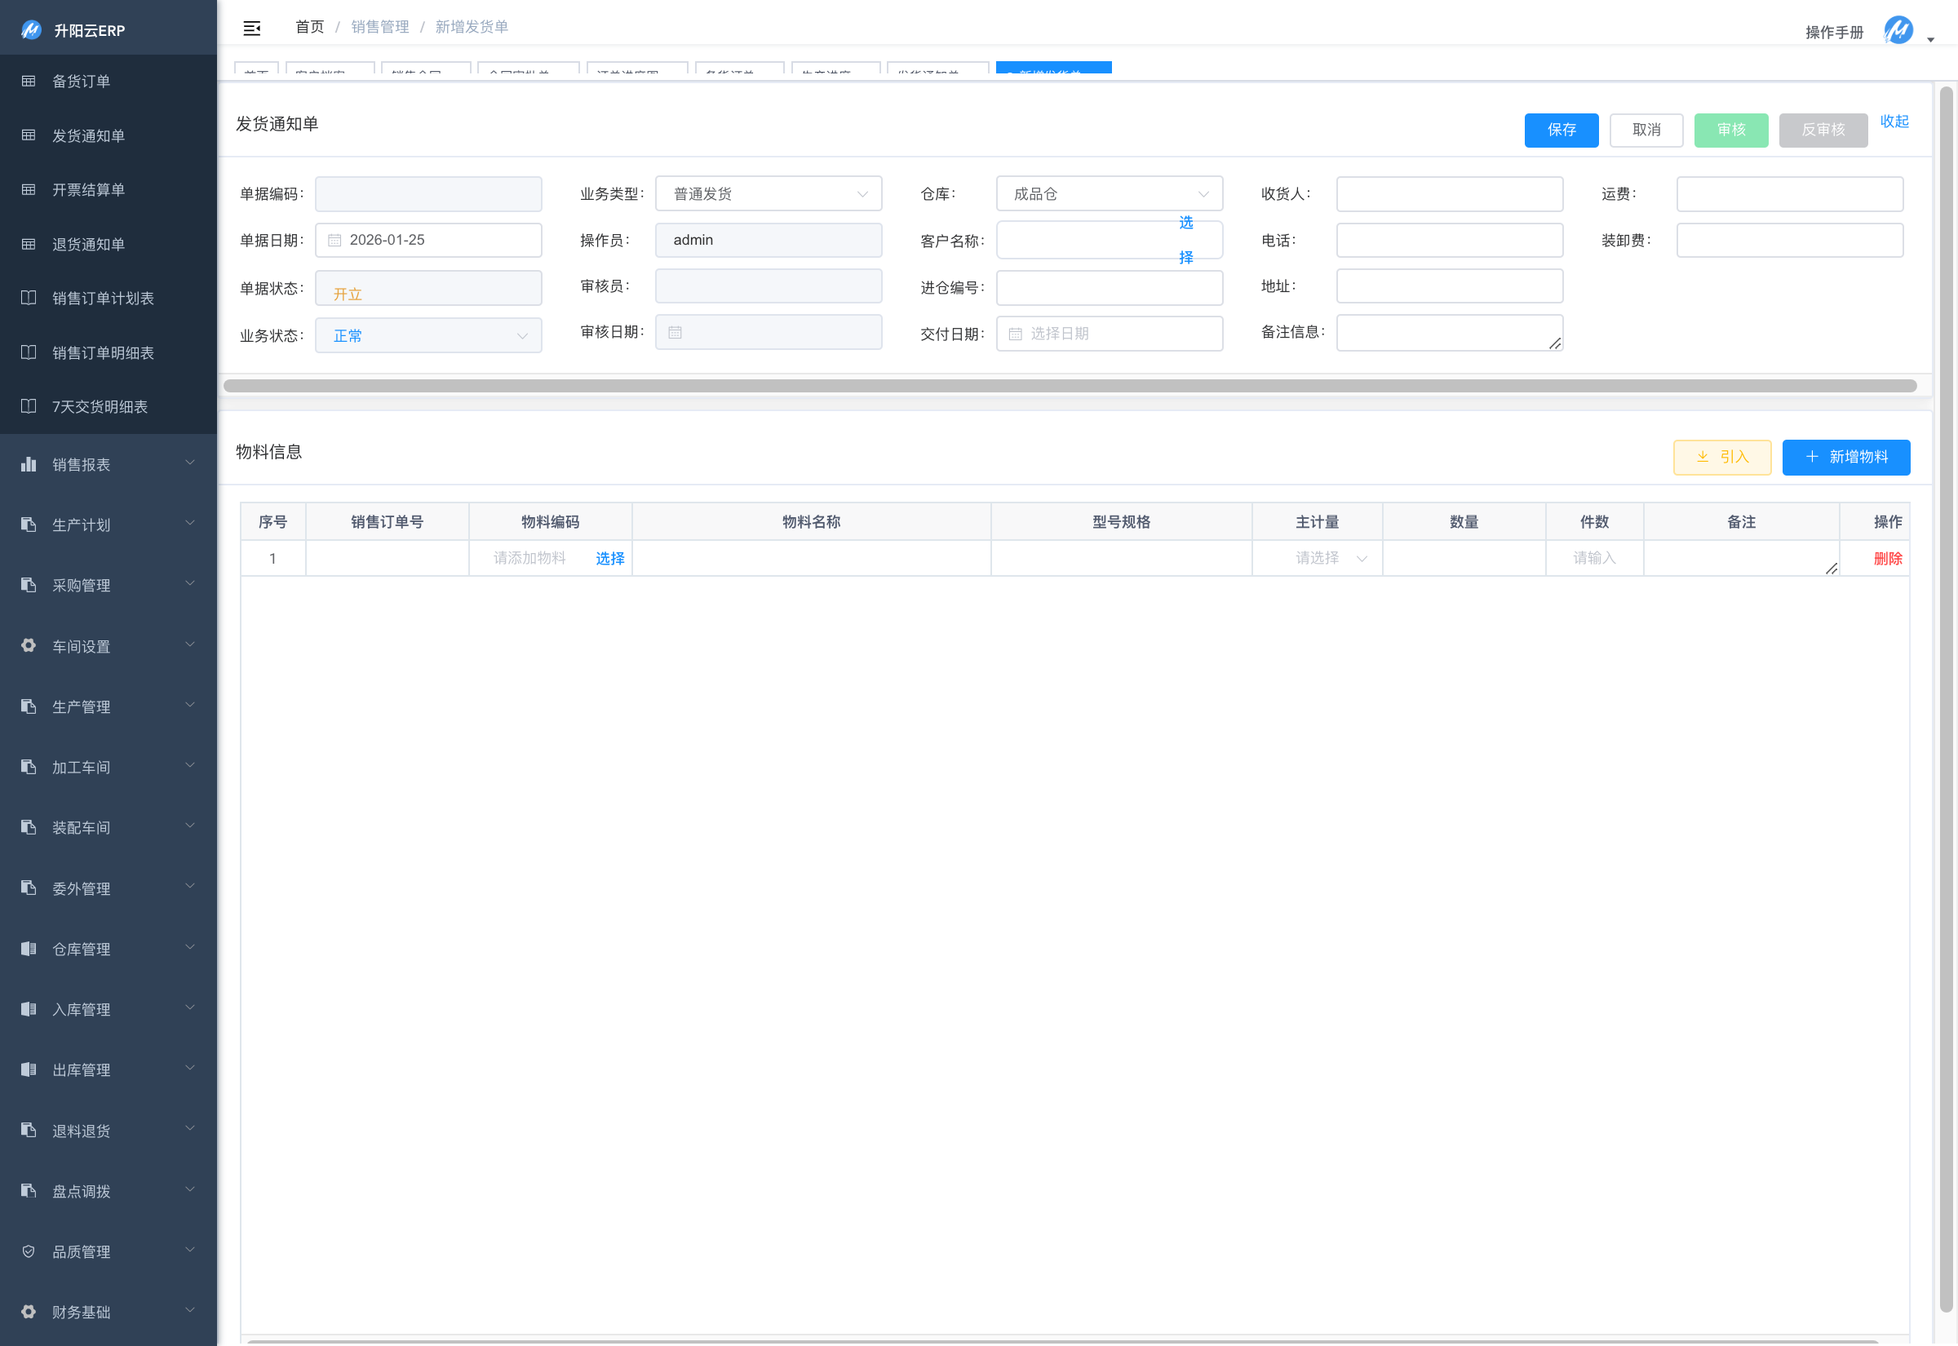The width and height of the screenshot is (1958, 1346).
Task: Click the calendar icon in 交付日期 field
Action: pyautogui.click(x=1015, y=334)
